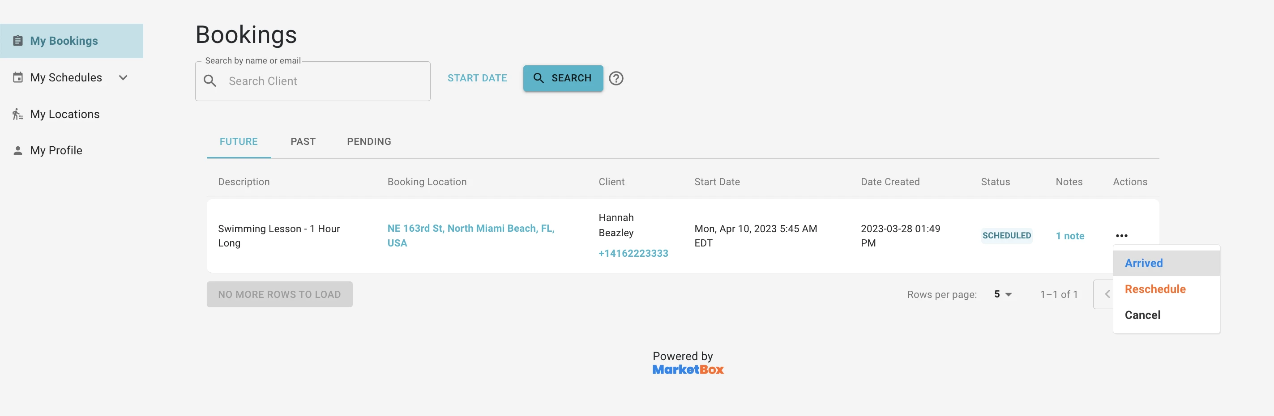
Task: Choose Reschedule in the actions menu
Action: pos(1155,289)
